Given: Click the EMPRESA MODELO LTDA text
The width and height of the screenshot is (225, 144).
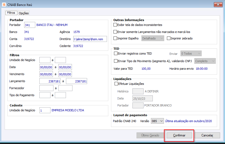Looking at the screenshot, I should click(x=68, y=110).
